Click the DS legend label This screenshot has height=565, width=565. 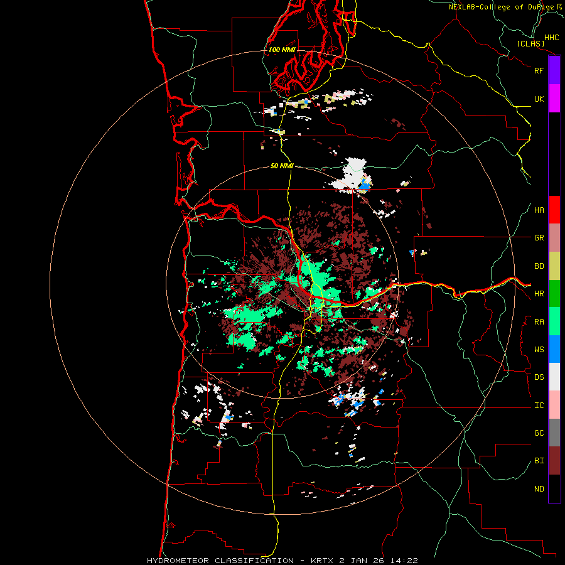[x=539, y=377]
